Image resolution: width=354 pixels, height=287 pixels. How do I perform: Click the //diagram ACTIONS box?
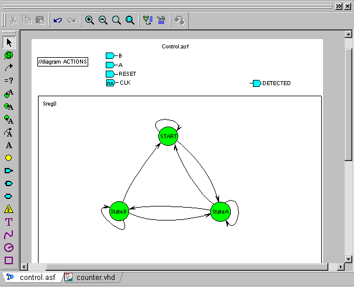[x=63, y=62]
